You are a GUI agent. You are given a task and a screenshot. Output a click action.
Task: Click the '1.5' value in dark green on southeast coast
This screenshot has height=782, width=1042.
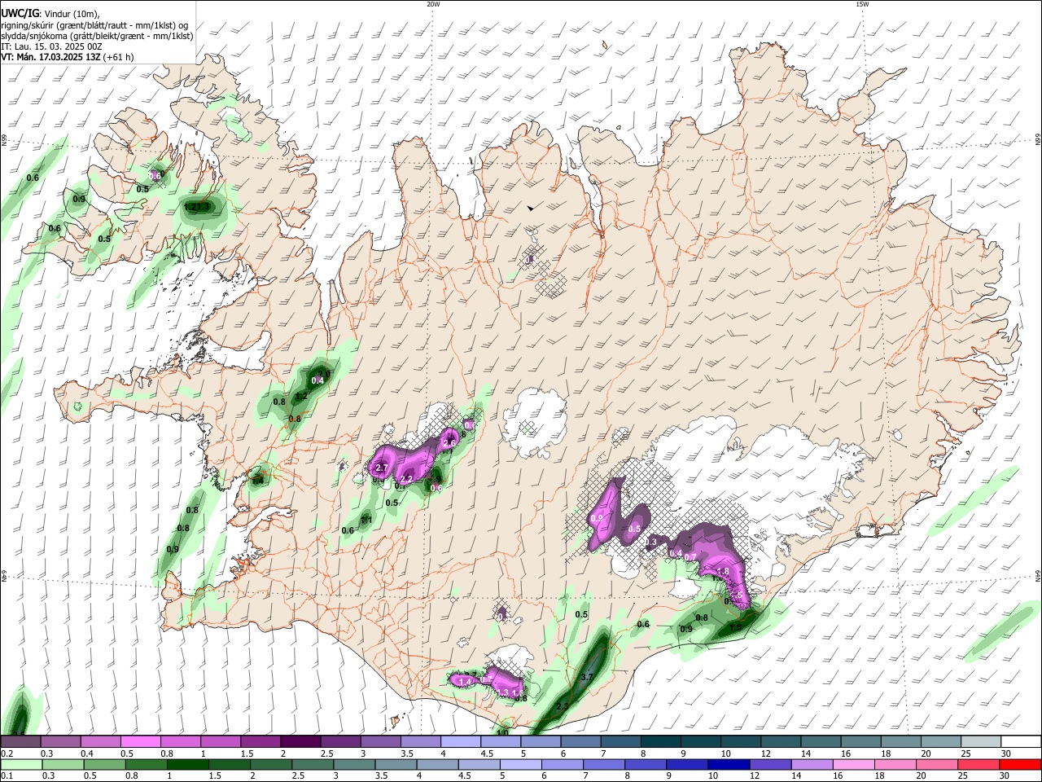coord(735,627)
